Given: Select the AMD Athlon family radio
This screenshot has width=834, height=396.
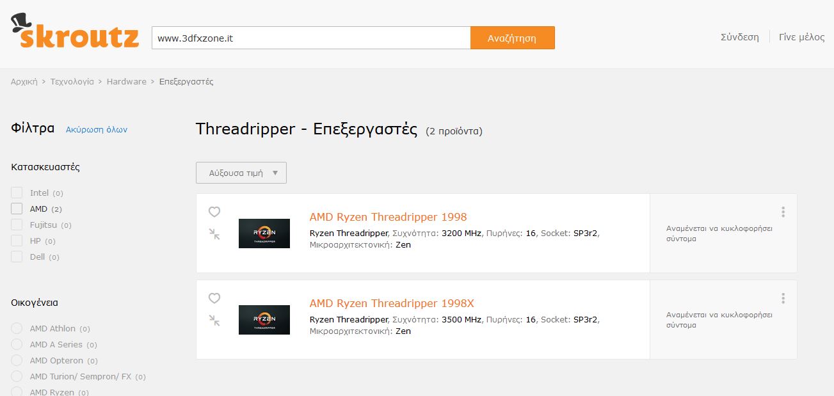Looking at the screenshot, I should pos(17,328).
